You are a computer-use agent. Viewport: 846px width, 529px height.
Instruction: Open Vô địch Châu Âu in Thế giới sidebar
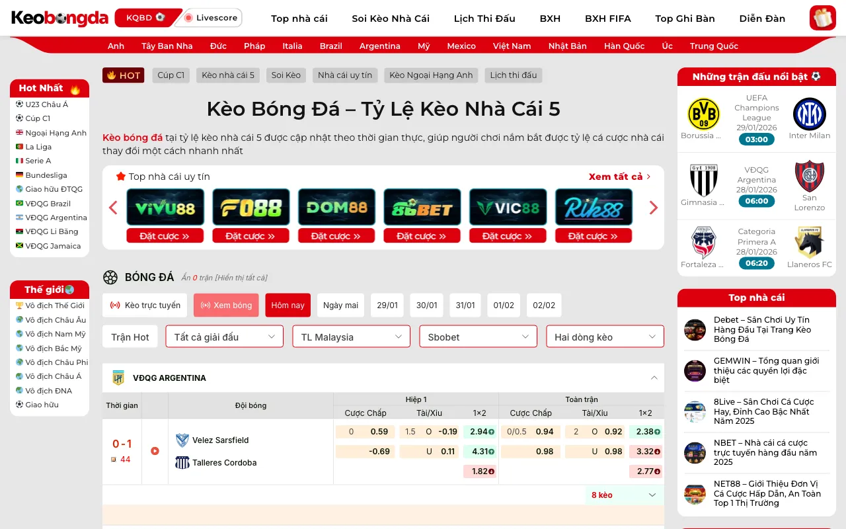(56, 319)
